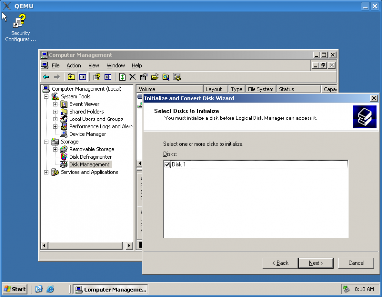This screenshot has width=382, height=297.
Task: Open the Windows Start menu
Action: (15, 289)
